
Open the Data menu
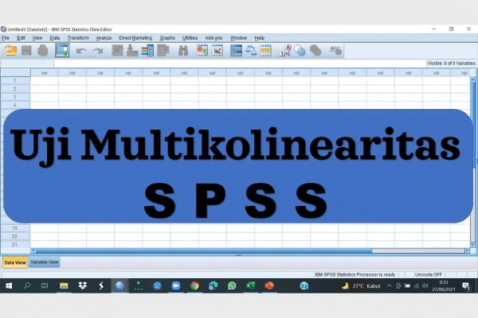[x=55, y=38]
